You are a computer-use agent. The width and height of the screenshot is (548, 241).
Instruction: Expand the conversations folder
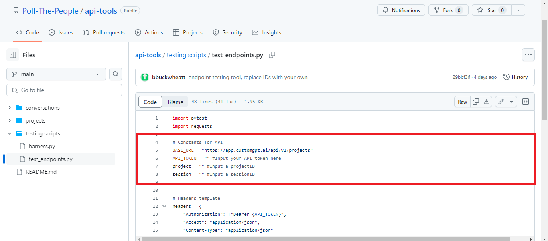[10, 108]
